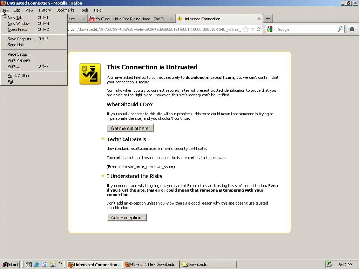Open the URL history dropdown arrow
359x269 pixels.
[252, 29]
